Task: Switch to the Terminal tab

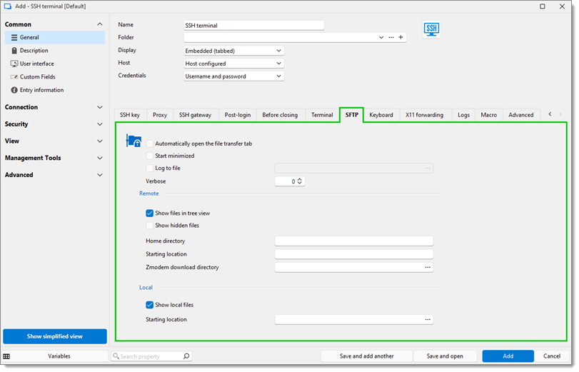Action: 322,115
